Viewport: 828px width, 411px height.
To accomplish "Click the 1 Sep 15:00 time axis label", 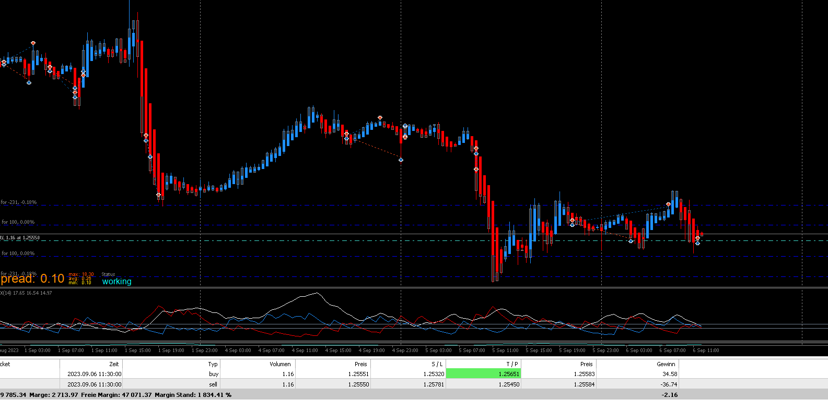I will (x=137, y=350).
